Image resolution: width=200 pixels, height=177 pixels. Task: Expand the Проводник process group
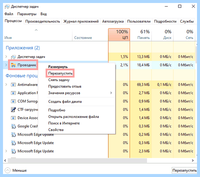[6, 65]
